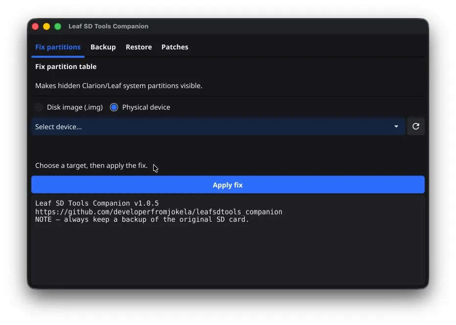
Task: Click the GitHub URL in the log
Action: pos(159,212)
